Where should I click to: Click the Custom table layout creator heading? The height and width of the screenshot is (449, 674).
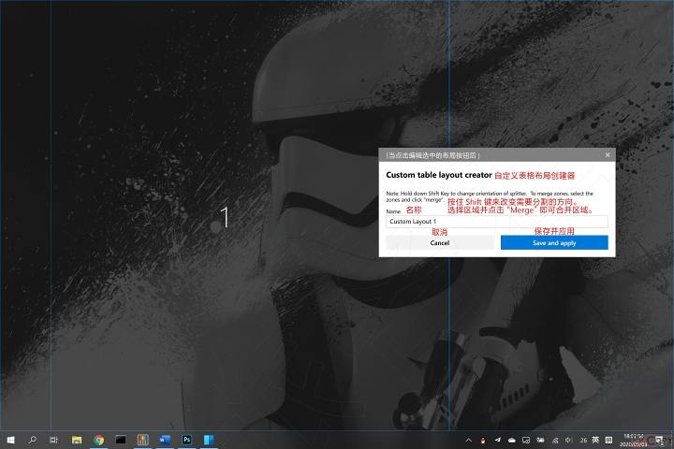[439, 175]
